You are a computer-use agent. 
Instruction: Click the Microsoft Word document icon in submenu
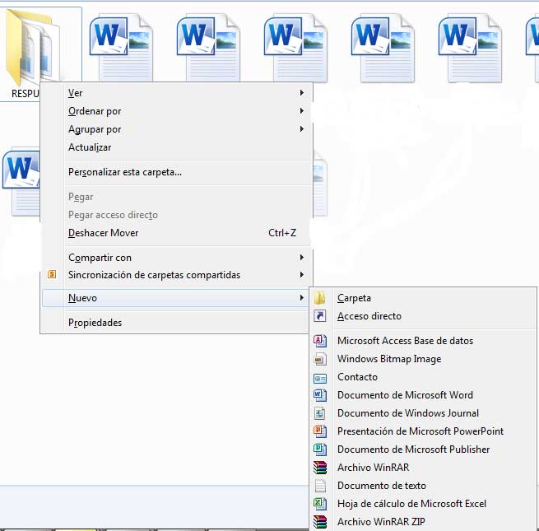pos(319,395)
